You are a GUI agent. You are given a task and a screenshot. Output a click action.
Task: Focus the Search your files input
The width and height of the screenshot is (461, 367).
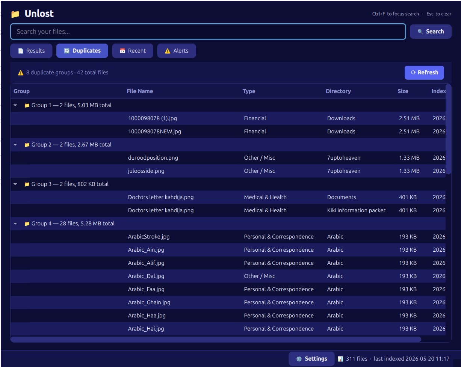pos(208,32)
